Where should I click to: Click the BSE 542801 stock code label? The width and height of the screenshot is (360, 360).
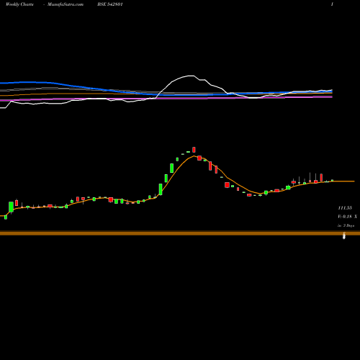[x=110, y=4]
